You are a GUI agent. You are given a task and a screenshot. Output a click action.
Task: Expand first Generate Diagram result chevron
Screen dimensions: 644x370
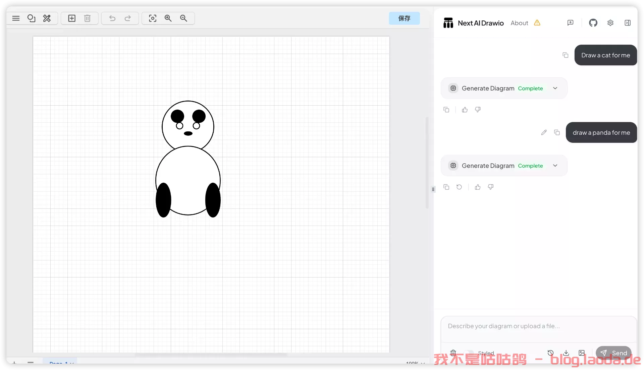pyautogui.click(x=555, y=88)
